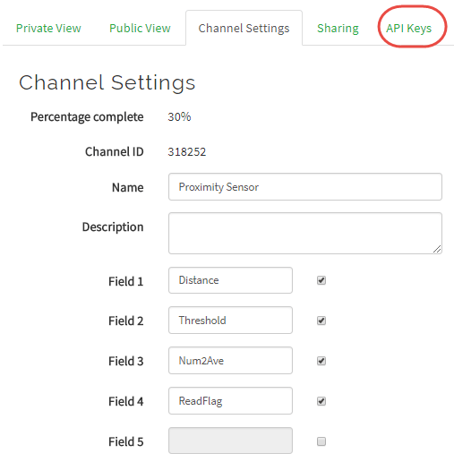Click the Field 1 Distance input
The height and width of the screenshot is (462, 454).
point(230,280)
